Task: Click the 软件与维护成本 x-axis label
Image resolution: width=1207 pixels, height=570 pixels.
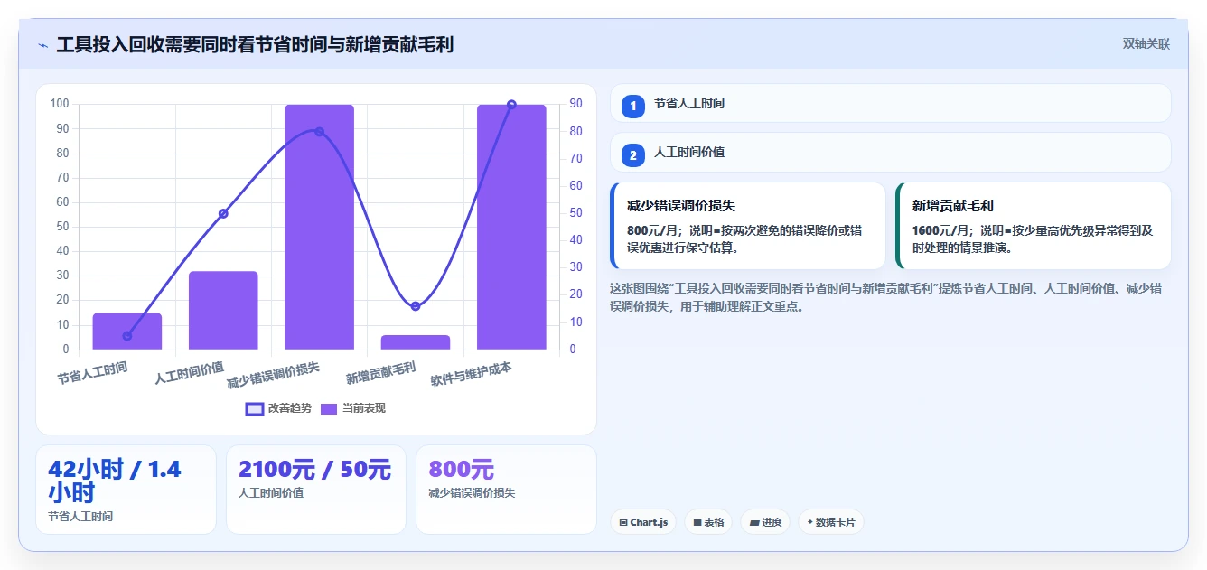Action: [x=472, y=375]
